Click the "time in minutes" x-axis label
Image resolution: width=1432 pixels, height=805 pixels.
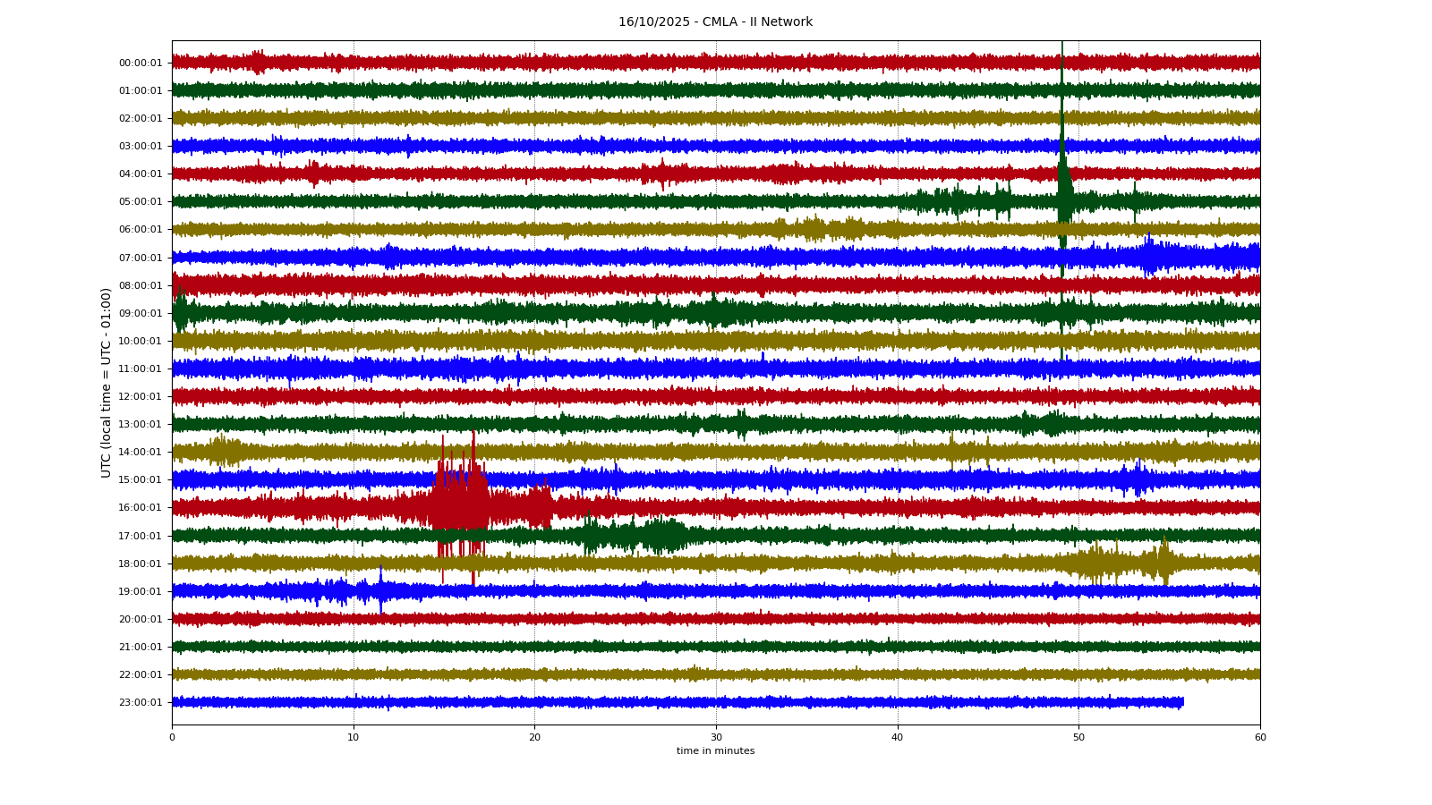click(x=715, y=751)
